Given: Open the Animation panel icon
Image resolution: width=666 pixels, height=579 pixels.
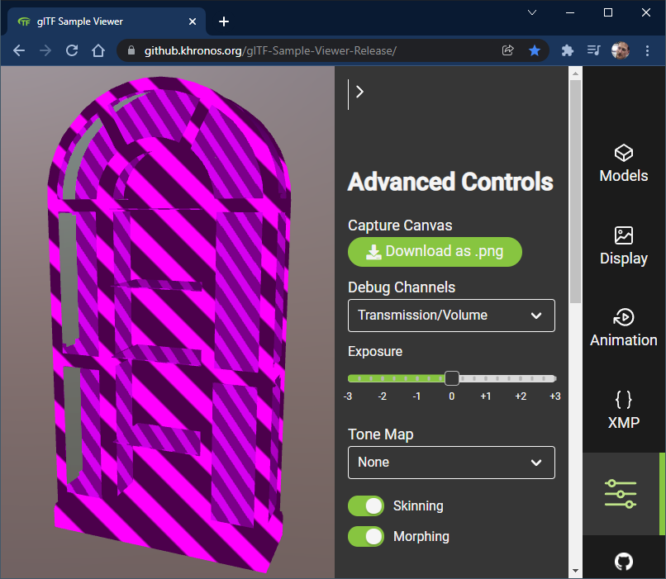Looking at the screenshot, I should (623, 326).
